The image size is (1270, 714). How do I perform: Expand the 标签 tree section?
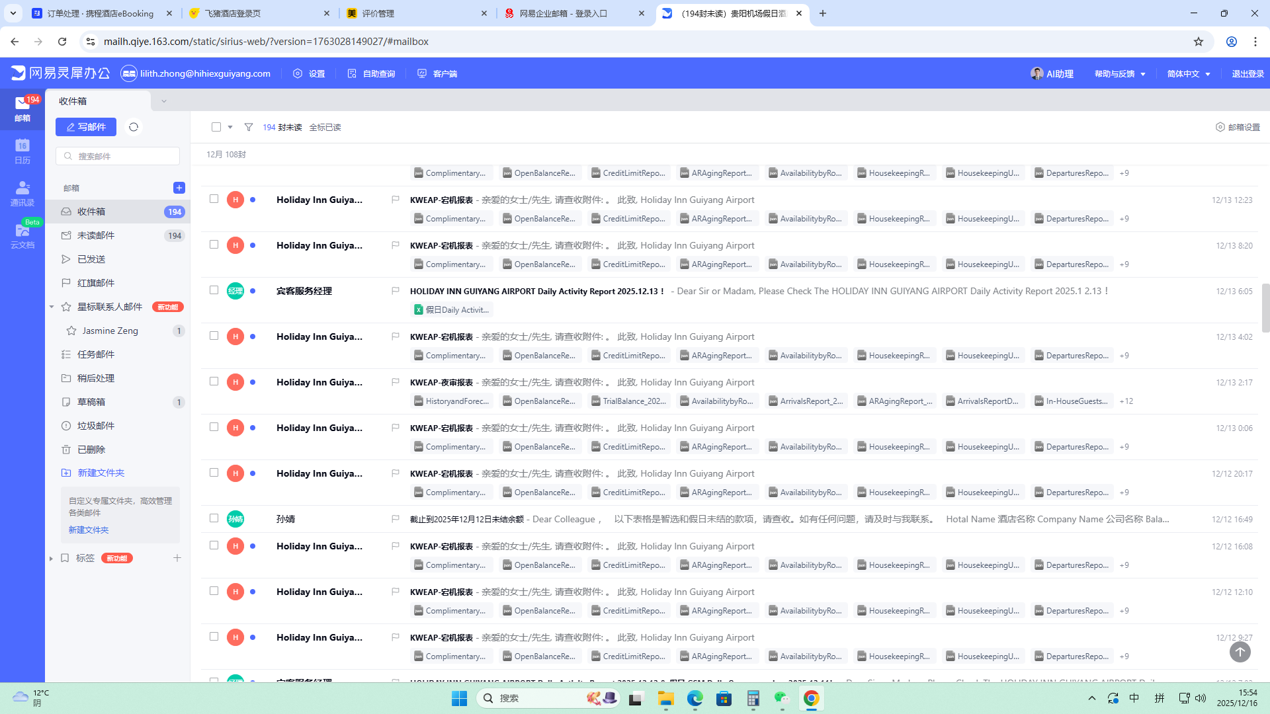point(51,559)
